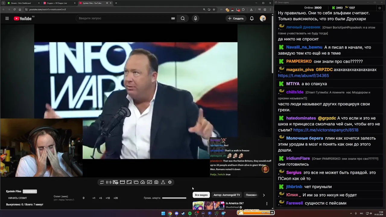Open the YouTube account avatar menu
386x217 pixels.
[x=263, y=18]
